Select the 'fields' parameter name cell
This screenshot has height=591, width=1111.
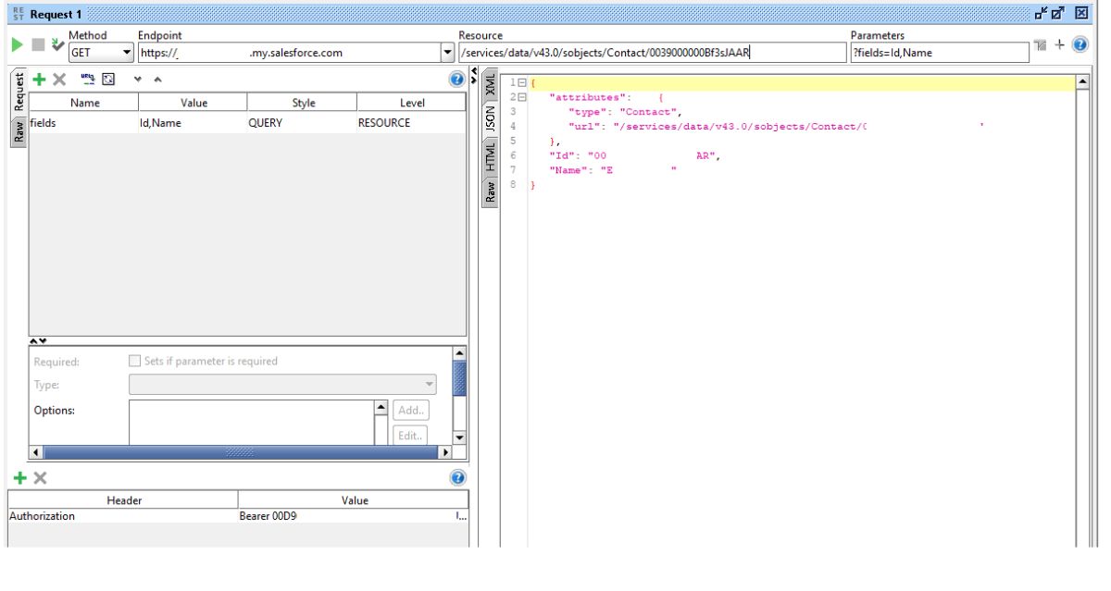84,122
